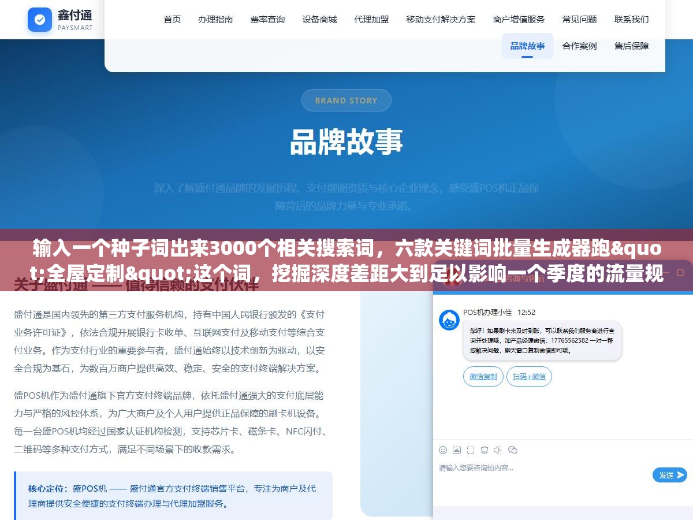Screen dimensions: 693x520
Task: Open 商户增值服务 navigation item
Action: [519, 19]
